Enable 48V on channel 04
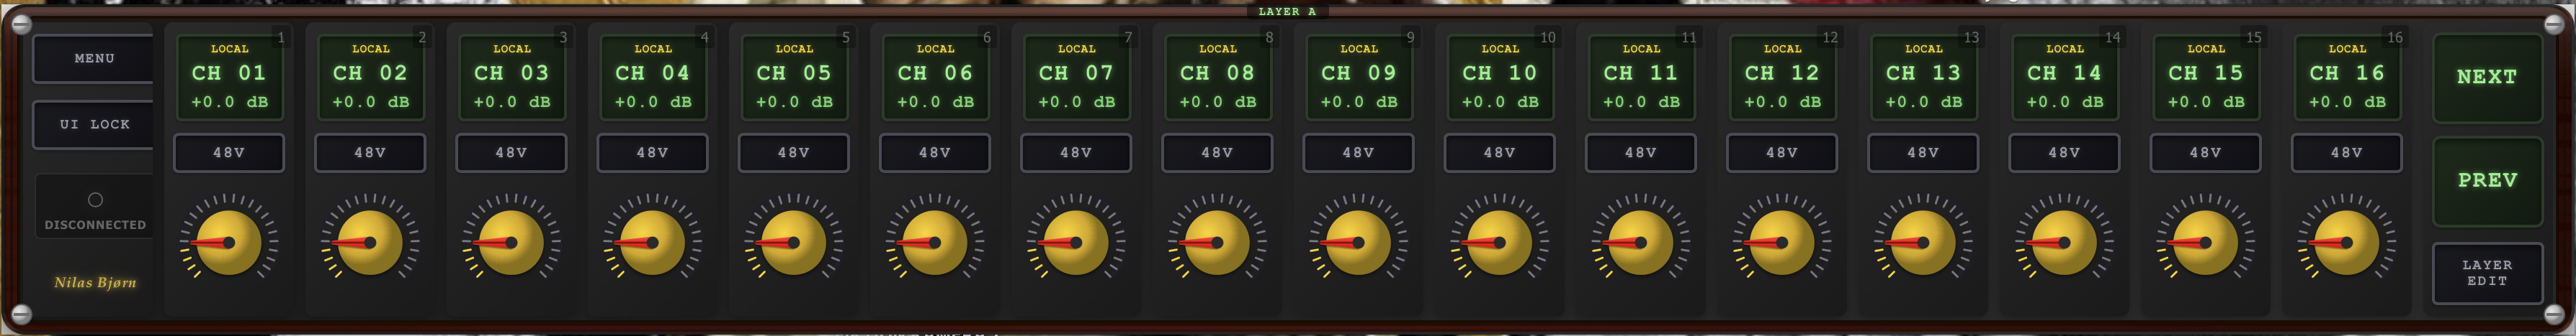 click(x=652, y=152)
